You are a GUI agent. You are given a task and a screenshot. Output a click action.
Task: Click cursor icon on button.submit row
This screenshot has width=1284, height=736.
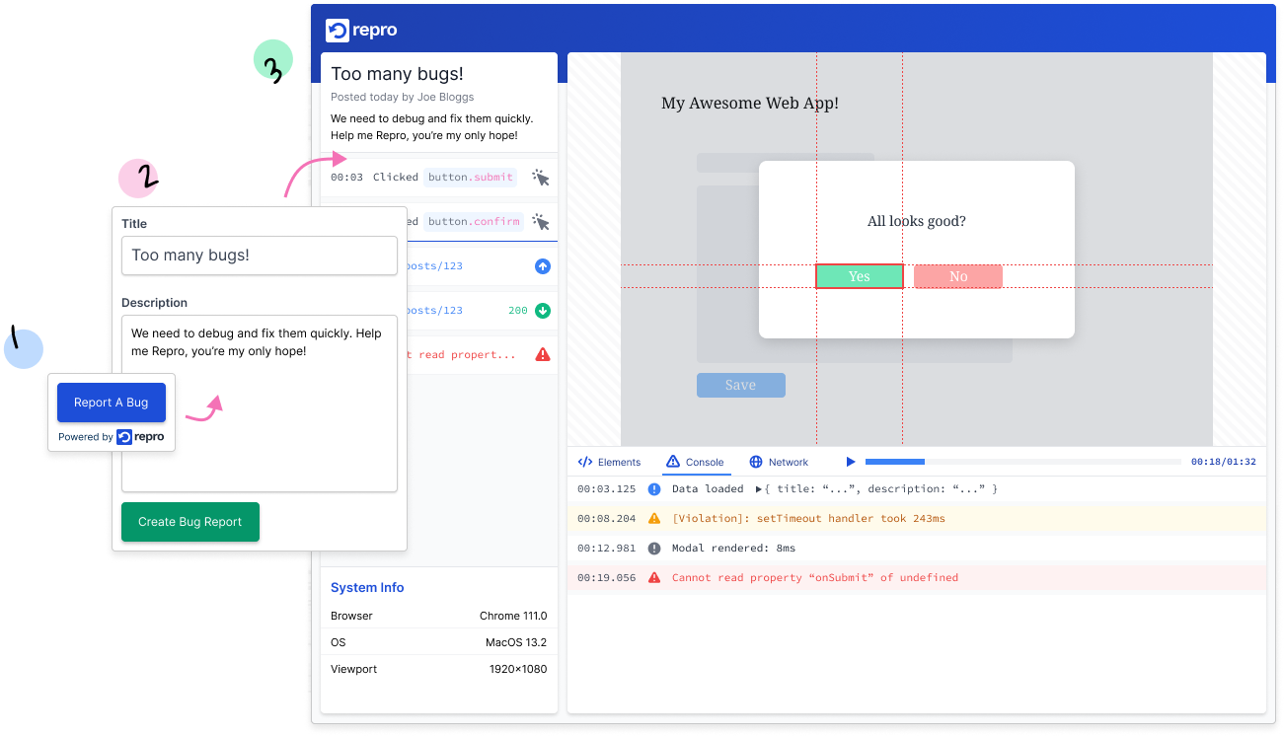541,178
